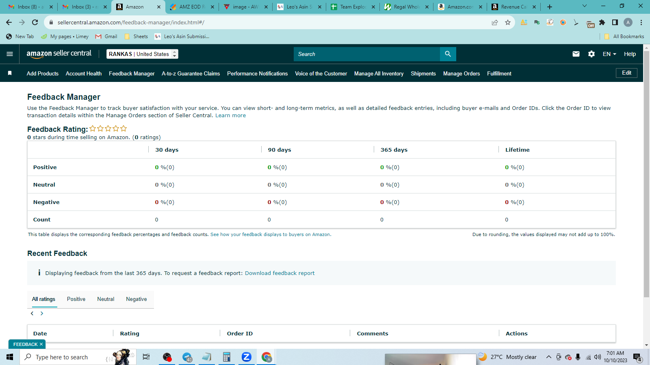
Task: Select the All ratings tab
Action: (x=43, y=299)
